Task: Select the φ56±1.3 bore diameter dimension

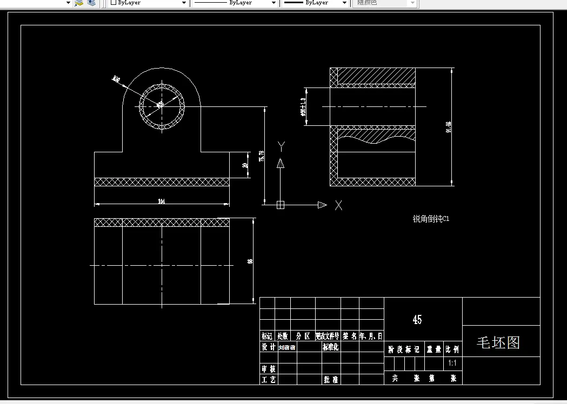Action: pos(303,106)
